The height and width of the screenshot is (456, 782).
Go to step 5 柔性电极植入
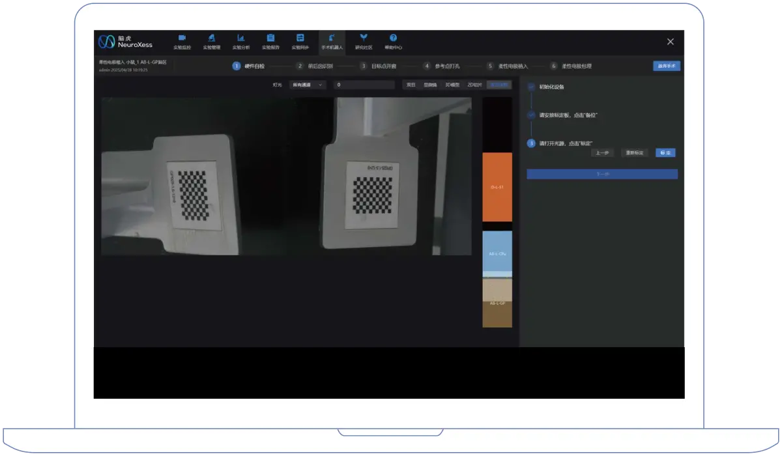tap(507, 66)
